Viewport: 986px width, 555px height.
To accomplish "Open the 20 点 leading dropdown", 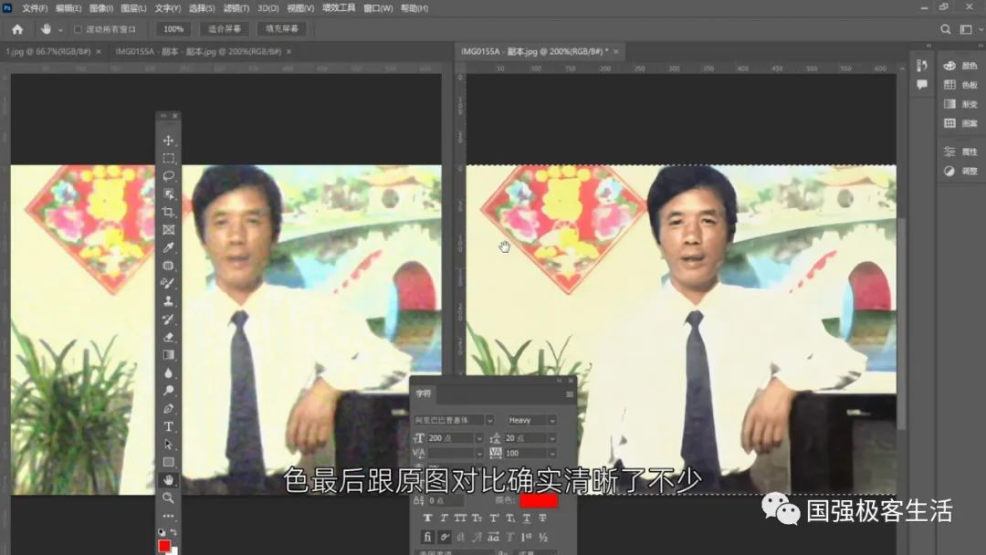I will pos(552,438).
